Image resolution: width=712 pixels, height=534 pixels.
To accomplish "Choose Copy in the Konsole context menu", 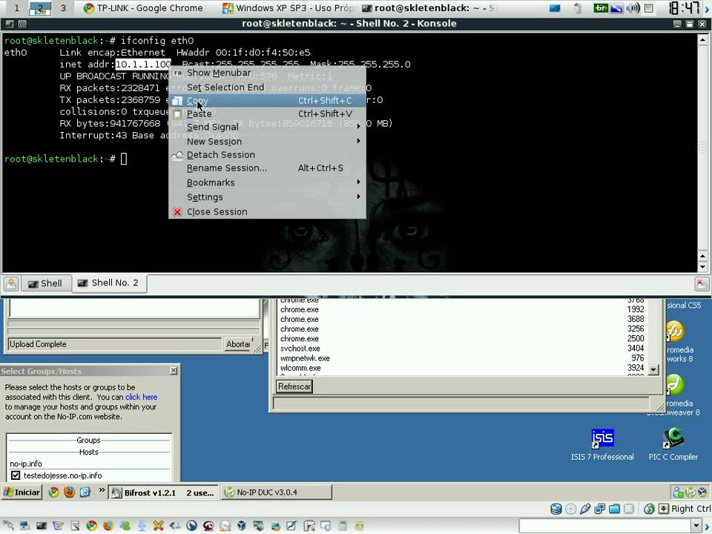I will [267, 100].
